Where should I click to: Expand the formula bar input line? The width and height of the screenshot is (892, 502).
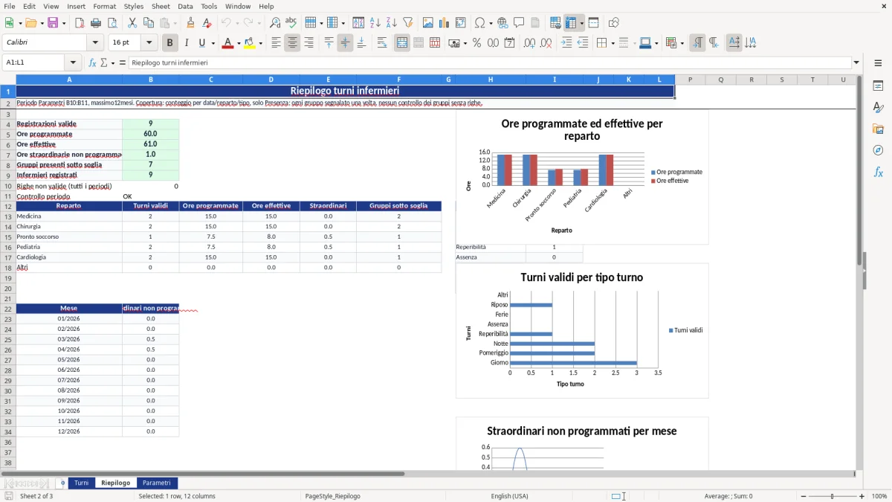(x=856, y=63)
